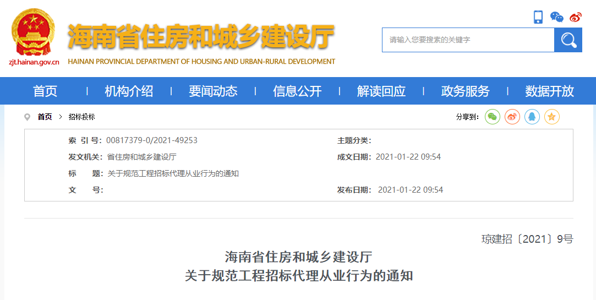
Task: Share to WeChat green circle icon
Action: (x=492, y=117)
